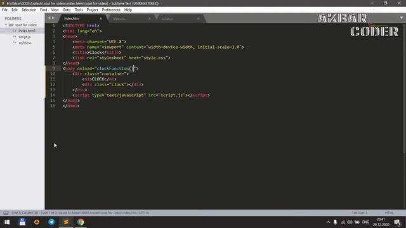Open the tab list dropdown arrow
Image resolution: width=406 pixels, height=228 pixels.
(402, 18)
